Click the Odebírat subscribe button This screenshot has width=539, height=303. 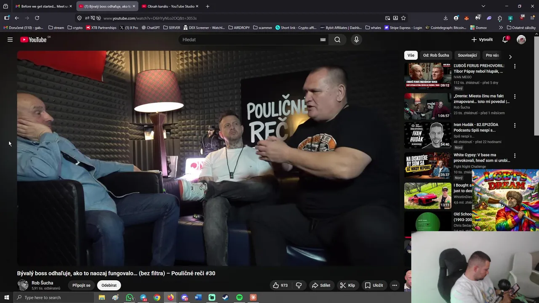pyautogui.click(x=109, y=285)
